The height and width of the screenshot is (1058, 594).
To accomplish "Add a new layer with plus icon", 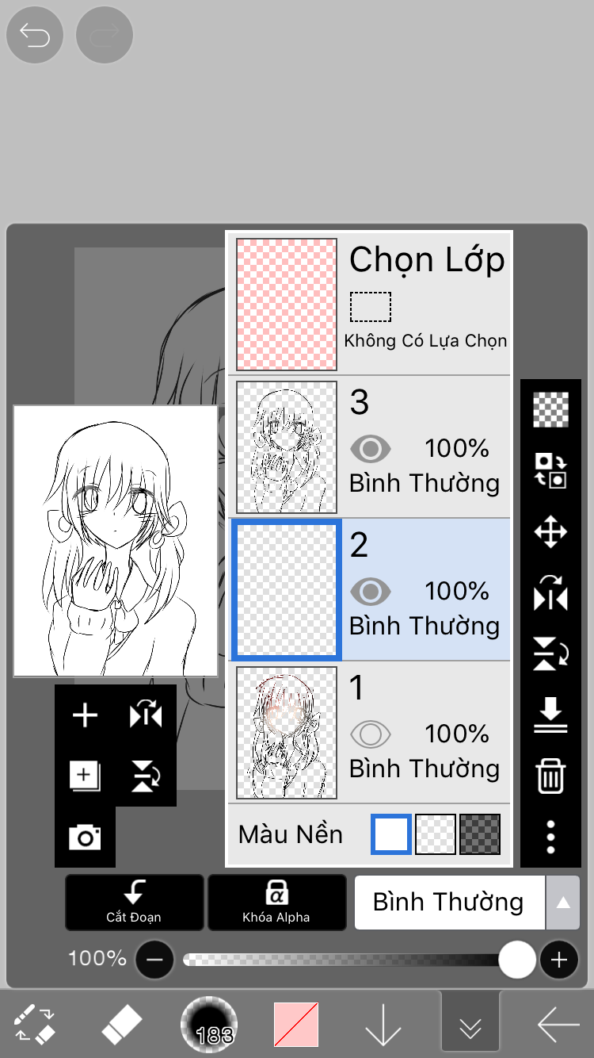I will pyautogui.click(x=85, y=715).
